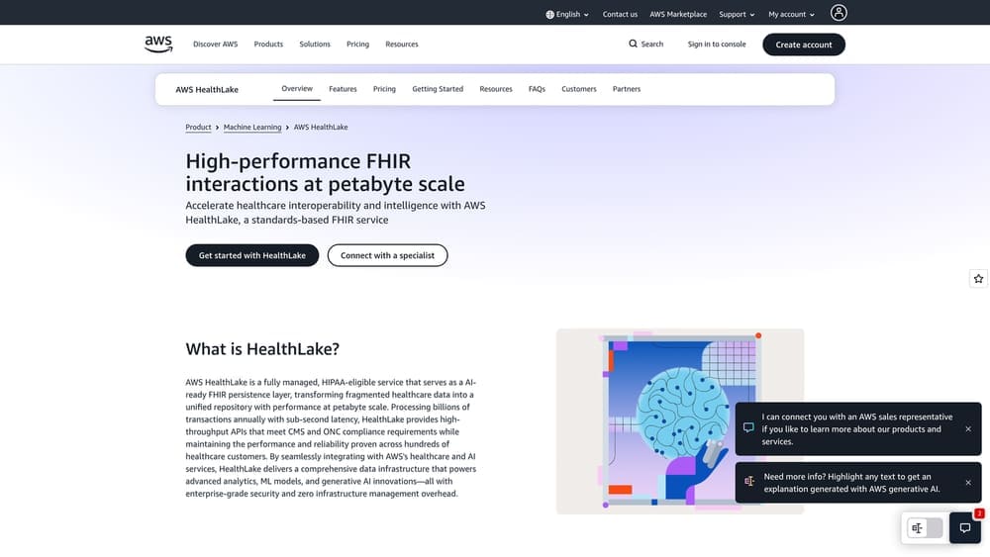Open AWS Marketplace link

tap(678, 15)
